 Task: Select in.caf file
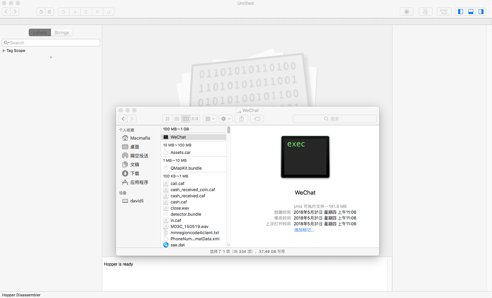pyautogui.click(x=194, y=220)
